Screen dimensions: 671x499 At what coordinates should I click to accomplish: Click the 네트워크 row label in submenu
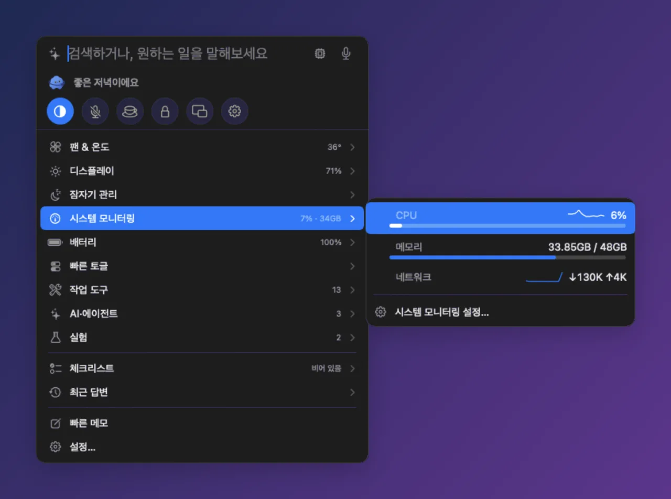click(x=414, y=277)
